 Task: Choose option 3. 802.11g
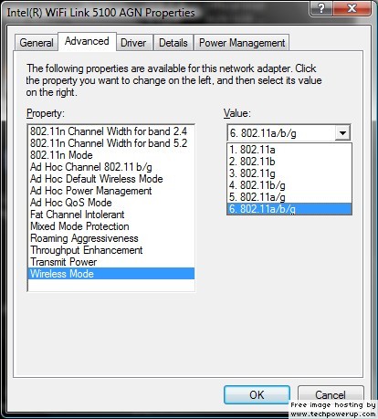coord(289,173)
